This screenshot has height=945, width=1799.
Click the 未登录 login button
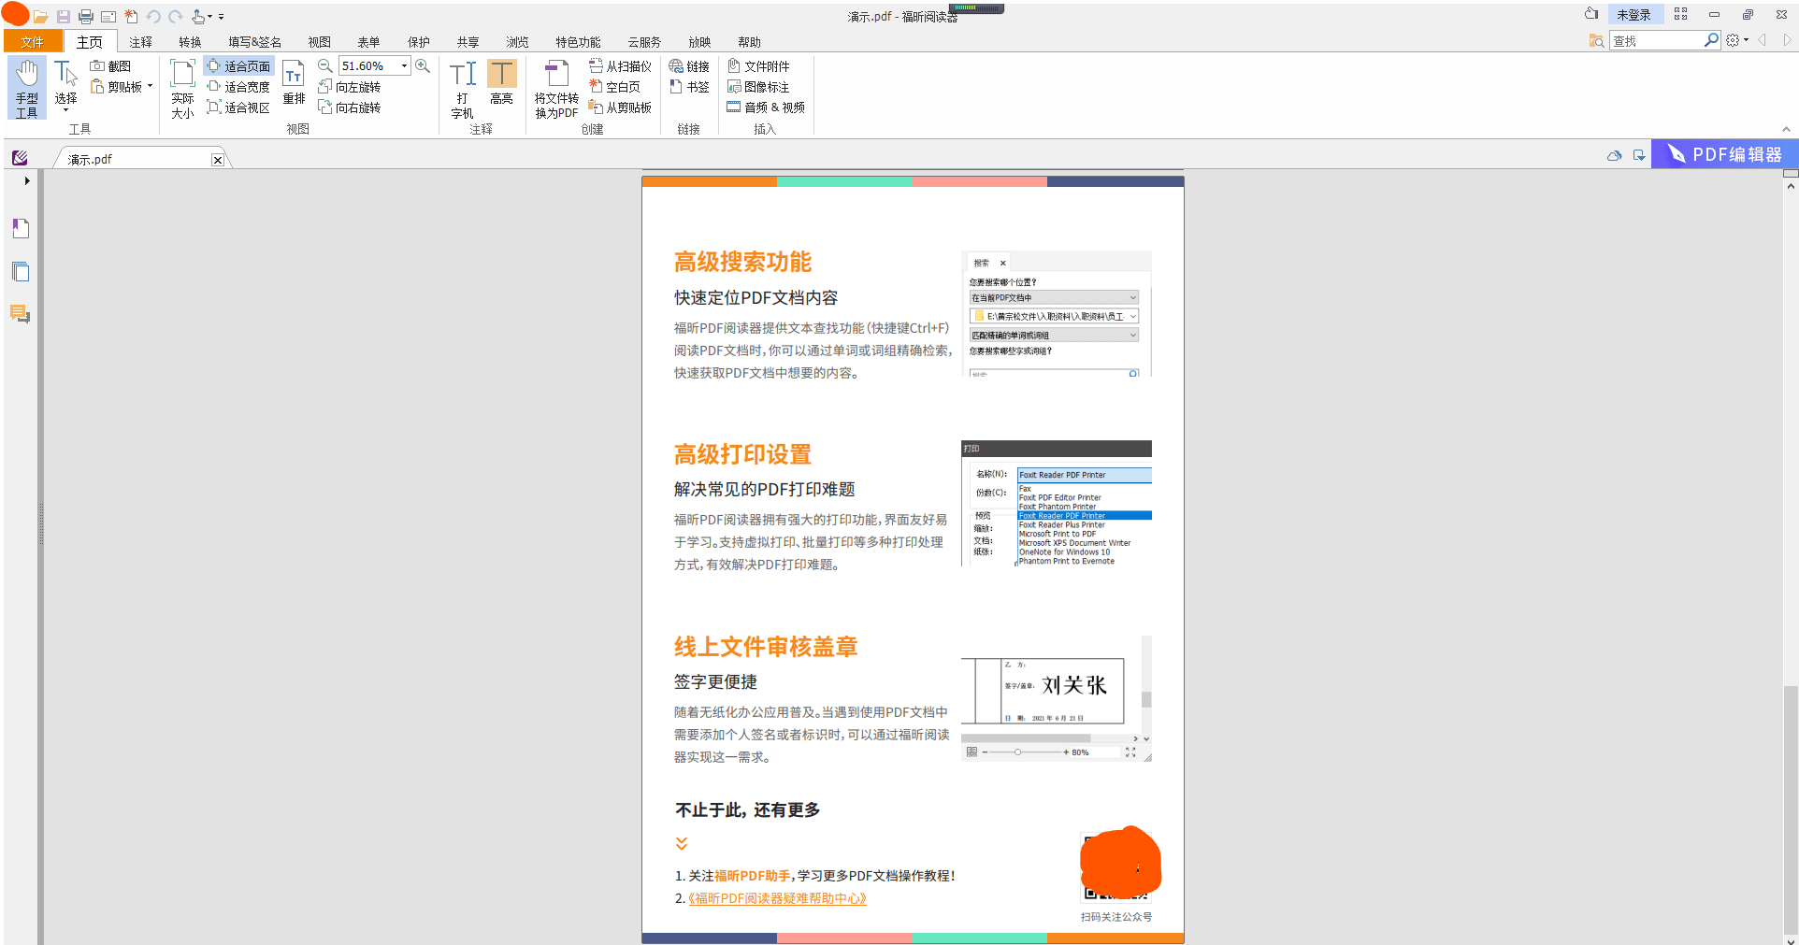[x=1633, y=15]
